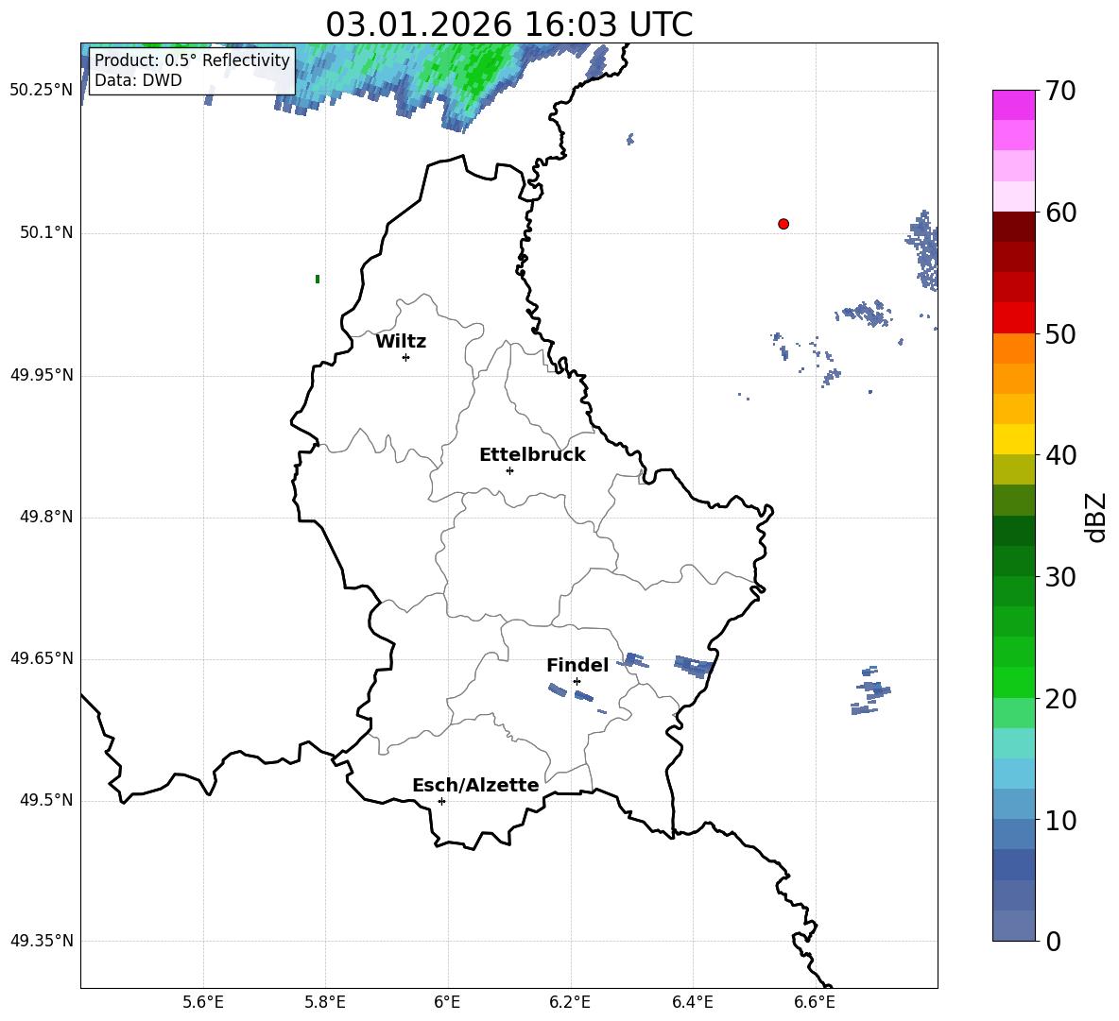This screenshot has width=1119, height=1021.
Task: Click the Esch/Alzette city label
Action: (475, 785)
